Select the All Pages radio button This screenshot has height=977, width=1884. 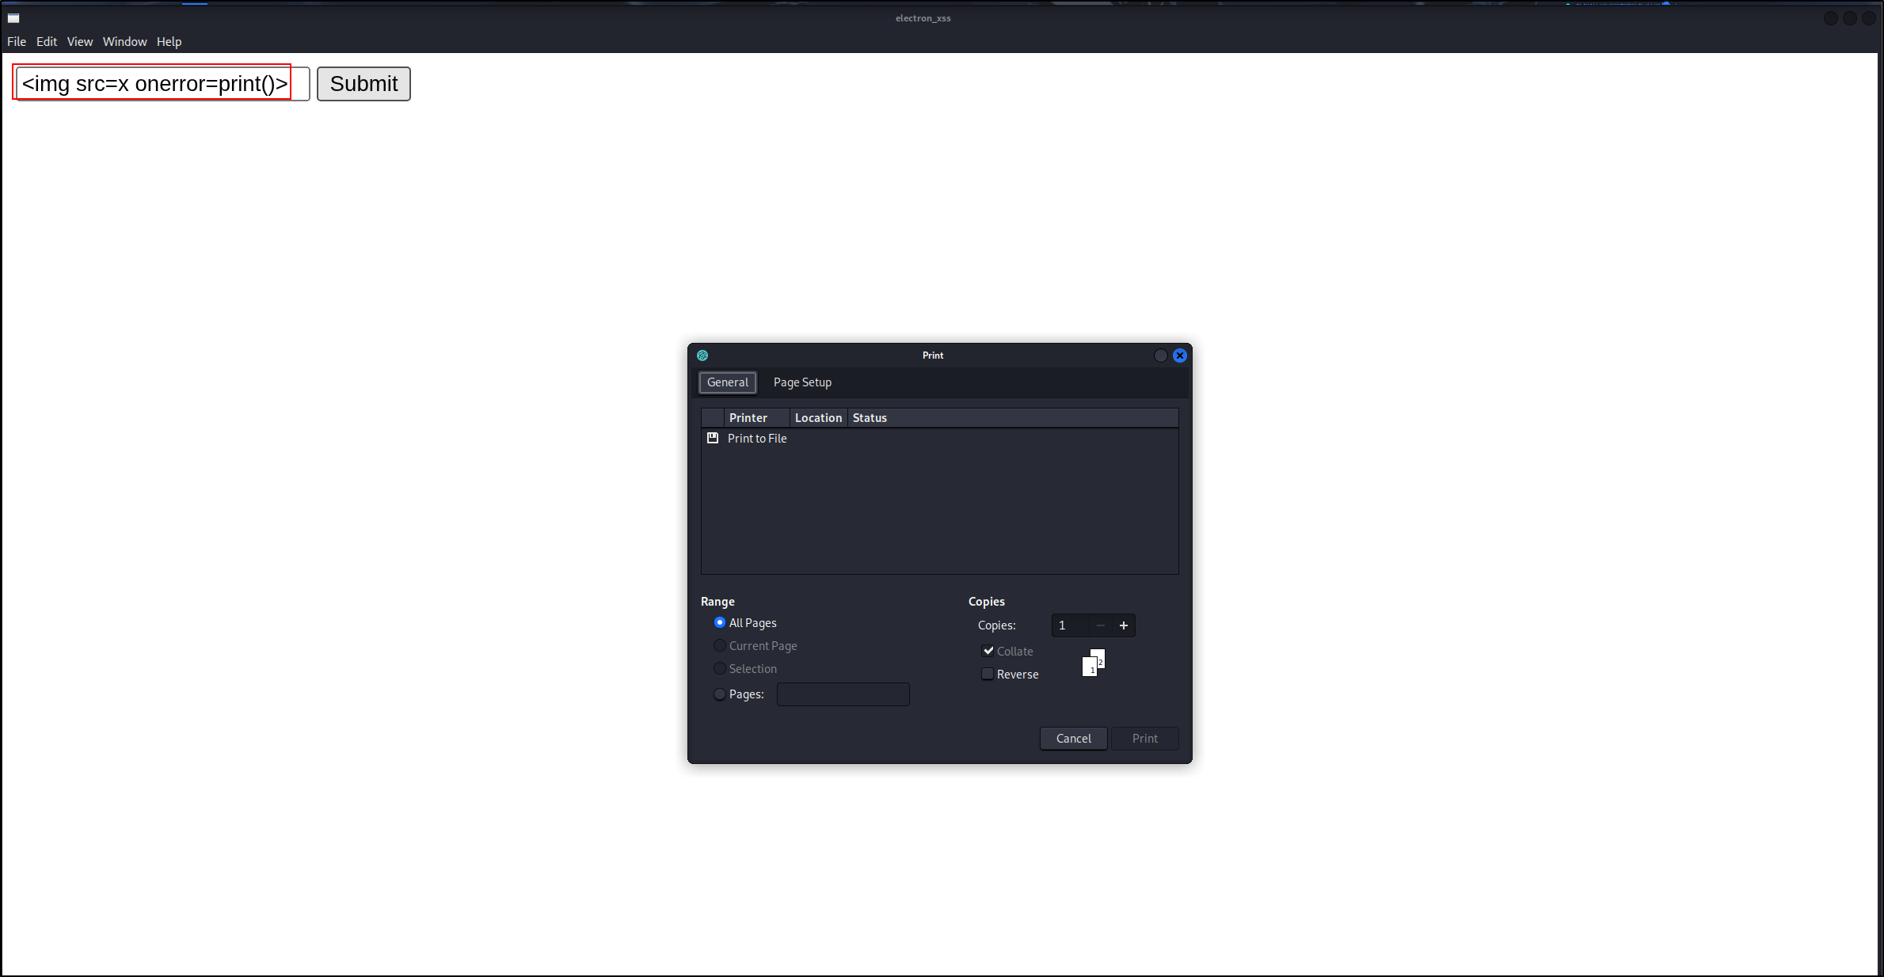pyautogui.click(x=719, y=622)
